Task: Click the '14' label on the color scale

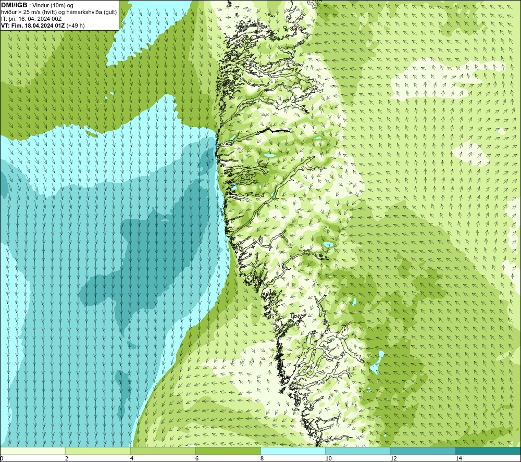Action: click(x=458, y=458)
